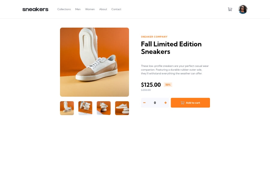Open the Collections menu item
This screenshot has width=270, height=169.
(64, 9)
